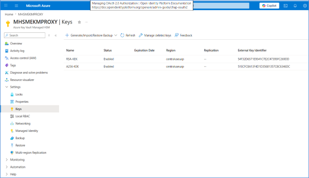The image size is (309, 178).
Task: Click the Copilot button
Action: (x=269, y=5)
